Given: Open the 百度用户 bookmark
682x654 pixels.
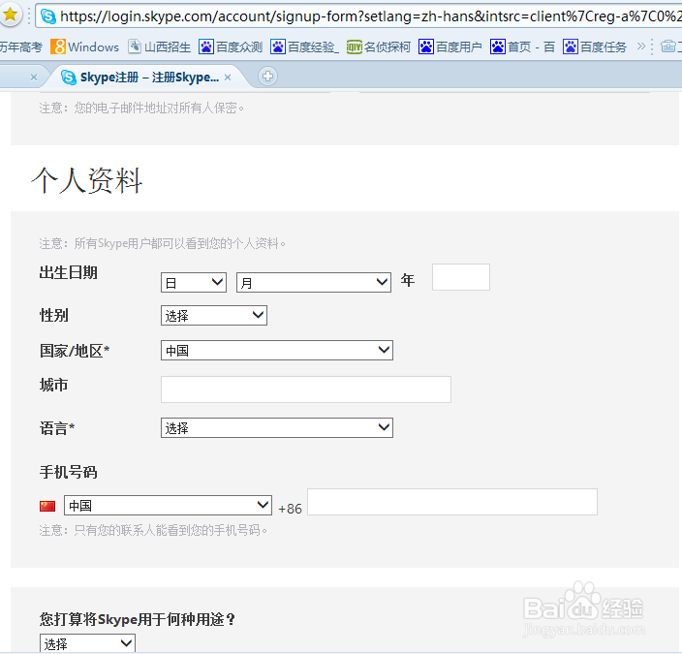Looking at the screenshot, I should tap(450, 47).
